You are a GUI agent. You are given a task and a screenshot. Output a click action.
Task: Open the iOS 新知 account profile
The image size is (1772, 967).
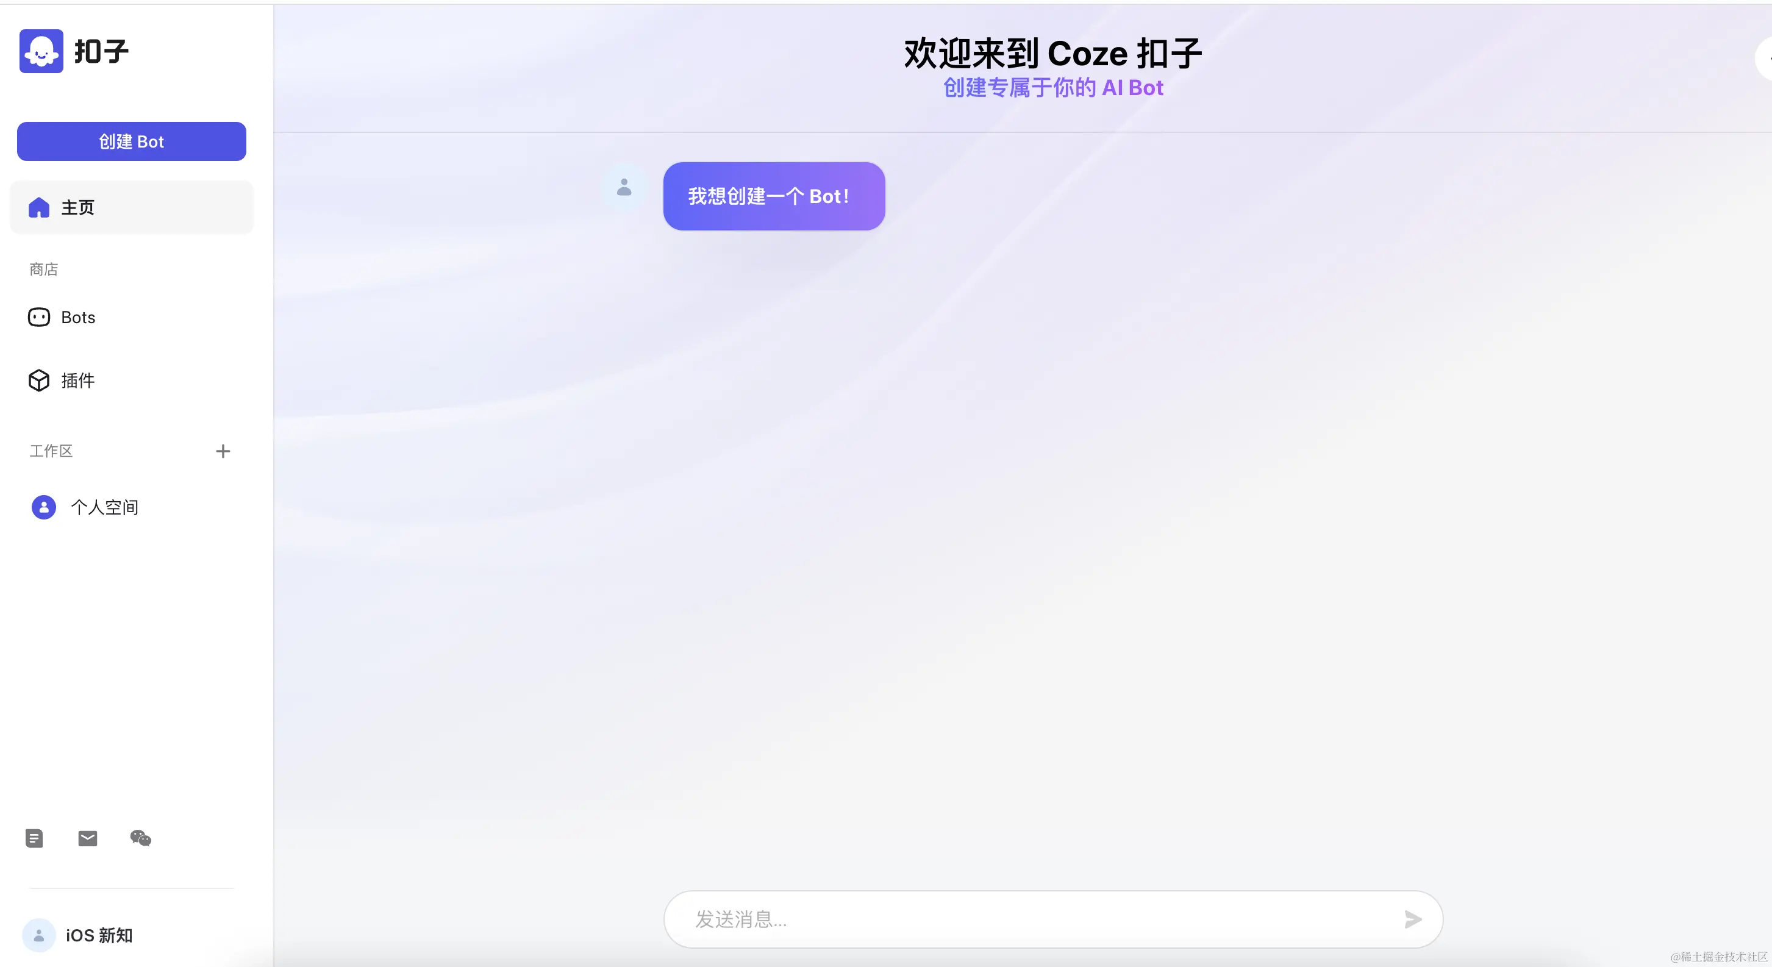click(99, 935)
